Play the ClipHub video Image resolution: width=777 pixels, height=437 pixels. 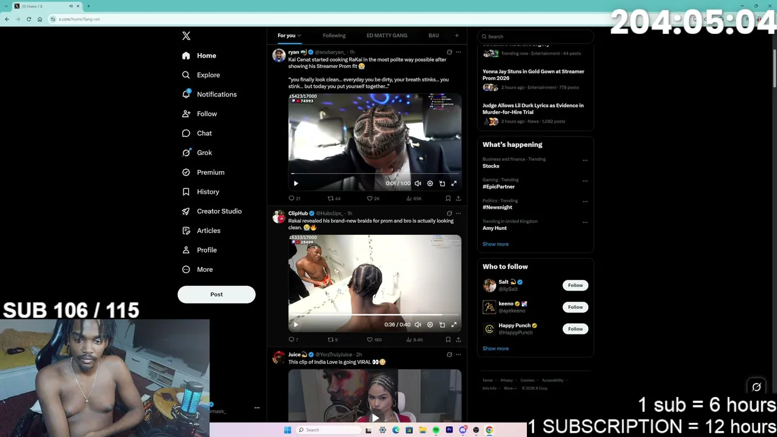point(296,325)
